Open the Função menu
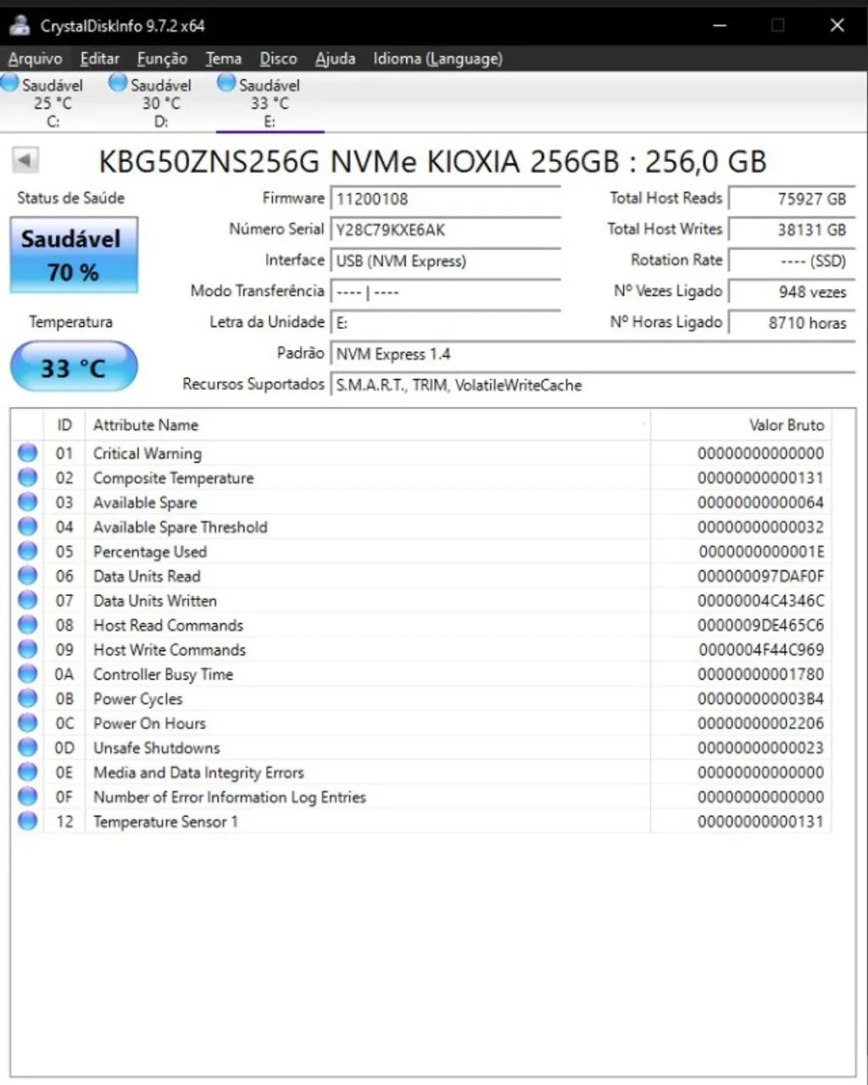Viewport: 868px width, 1085px height. 162,58
